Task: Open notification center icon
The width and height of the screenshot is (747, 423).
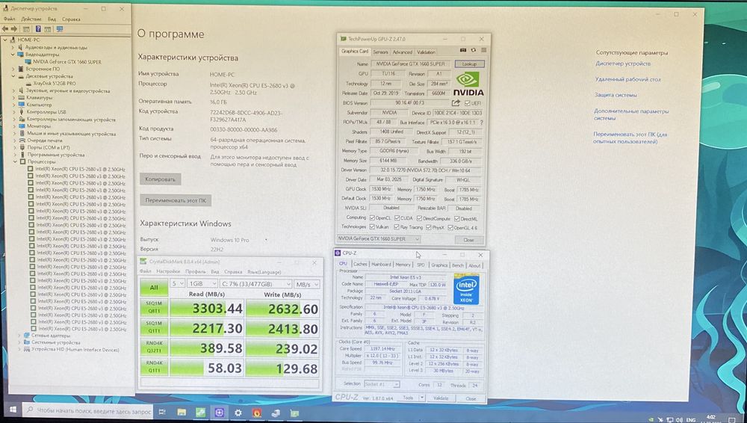Action: [x=732, y=420]
